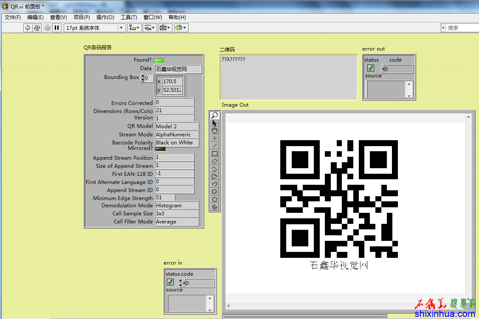Toggle status checkbox in error out
This screenshot has width=479, height=319.
(371, 68)
